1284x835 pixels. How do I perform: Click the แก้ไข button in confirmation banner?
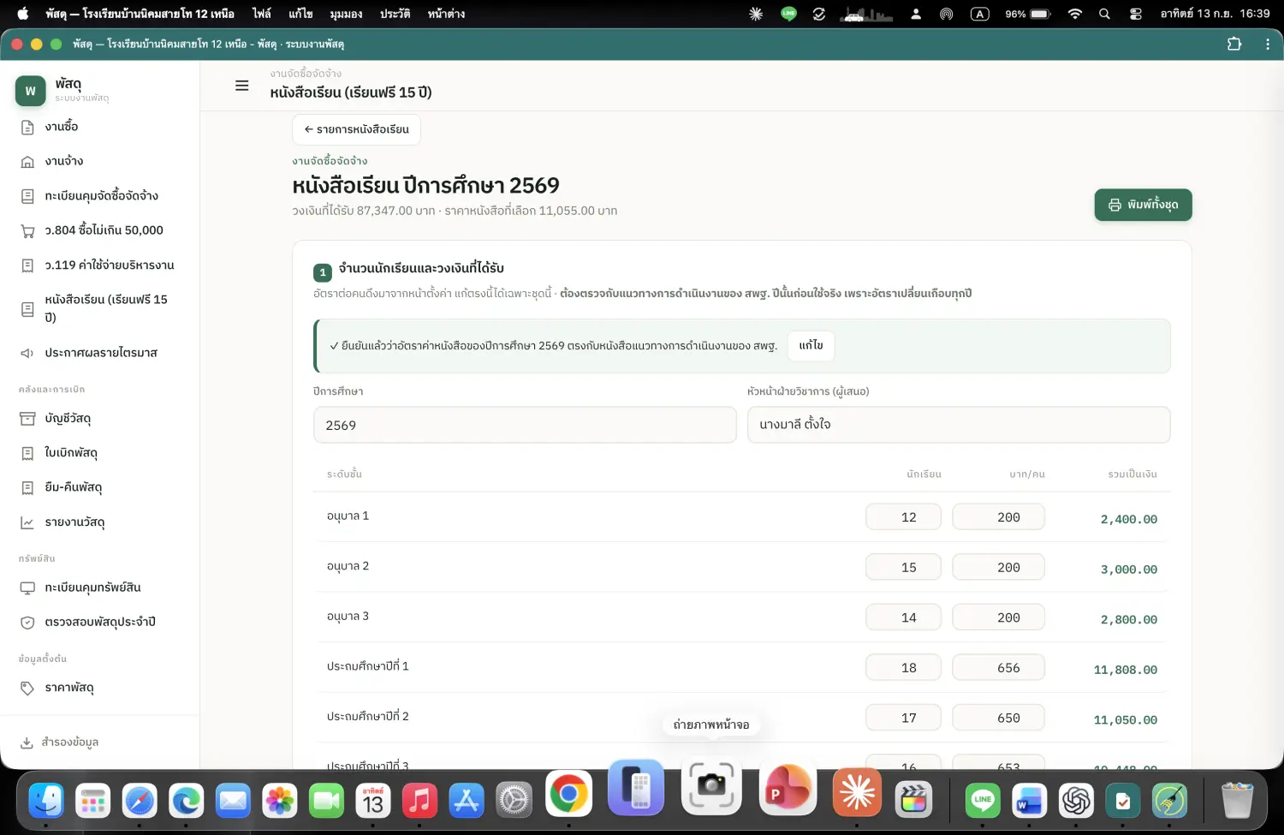coord(811,345)
